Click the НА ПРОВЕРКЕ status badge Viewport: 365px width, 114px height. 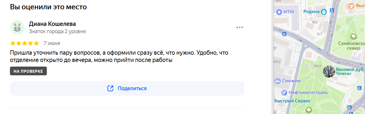[x=28, y=71]
